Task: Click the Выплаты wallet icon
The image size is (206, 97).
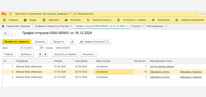Action: point(66,20)
